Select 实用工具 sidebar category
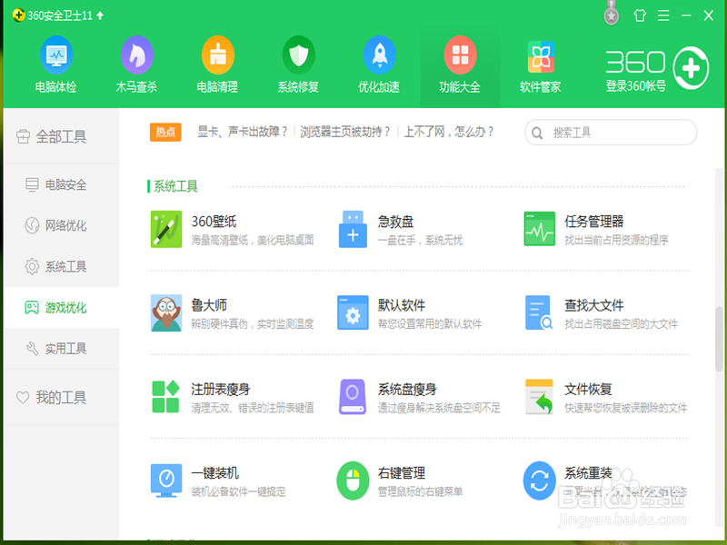727x545 pixels. pos(61,349)
